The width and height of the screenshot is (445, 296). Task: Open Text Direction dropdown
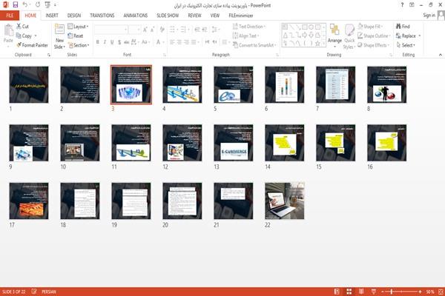(249, 27)
